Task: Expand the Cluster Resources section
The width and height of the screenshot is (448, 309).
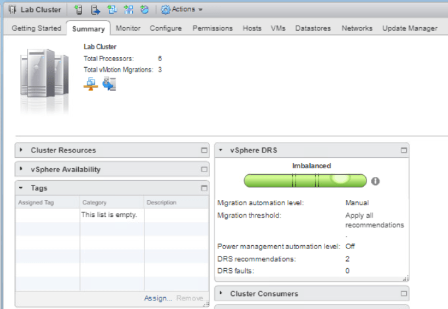Action: (x=22, y=151)
